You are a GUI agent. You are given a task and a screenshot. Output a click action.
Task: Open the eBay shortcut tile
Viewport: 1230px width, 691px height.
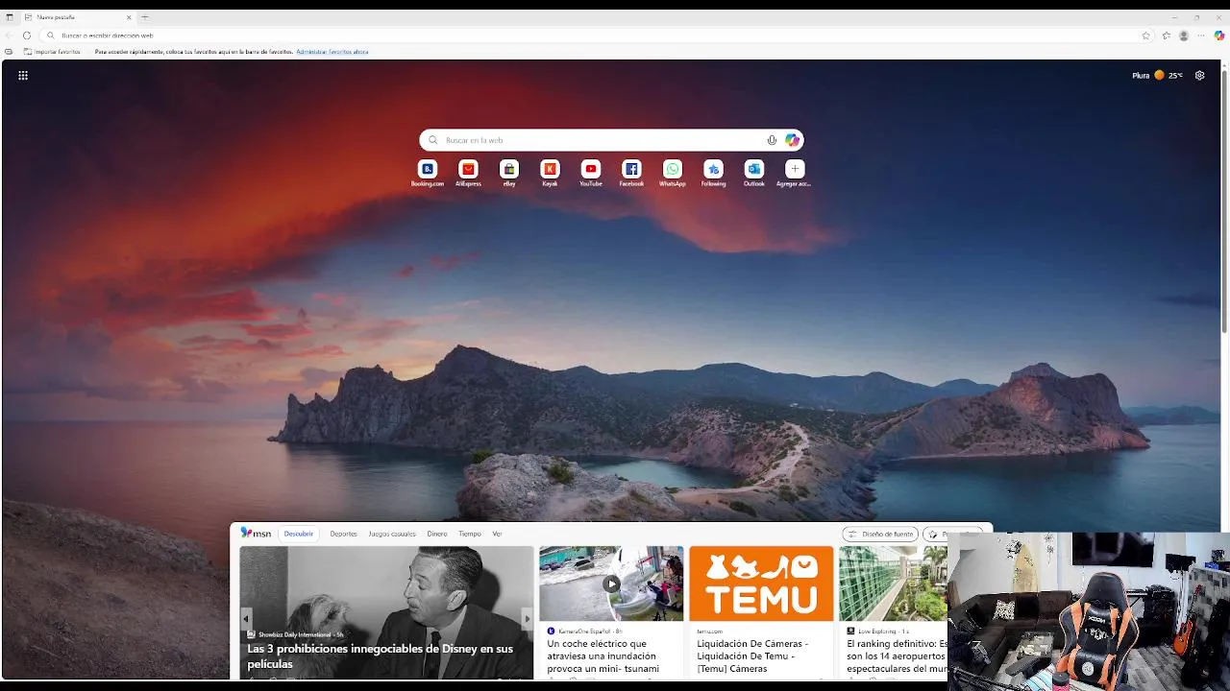click(x=509, y=173)
